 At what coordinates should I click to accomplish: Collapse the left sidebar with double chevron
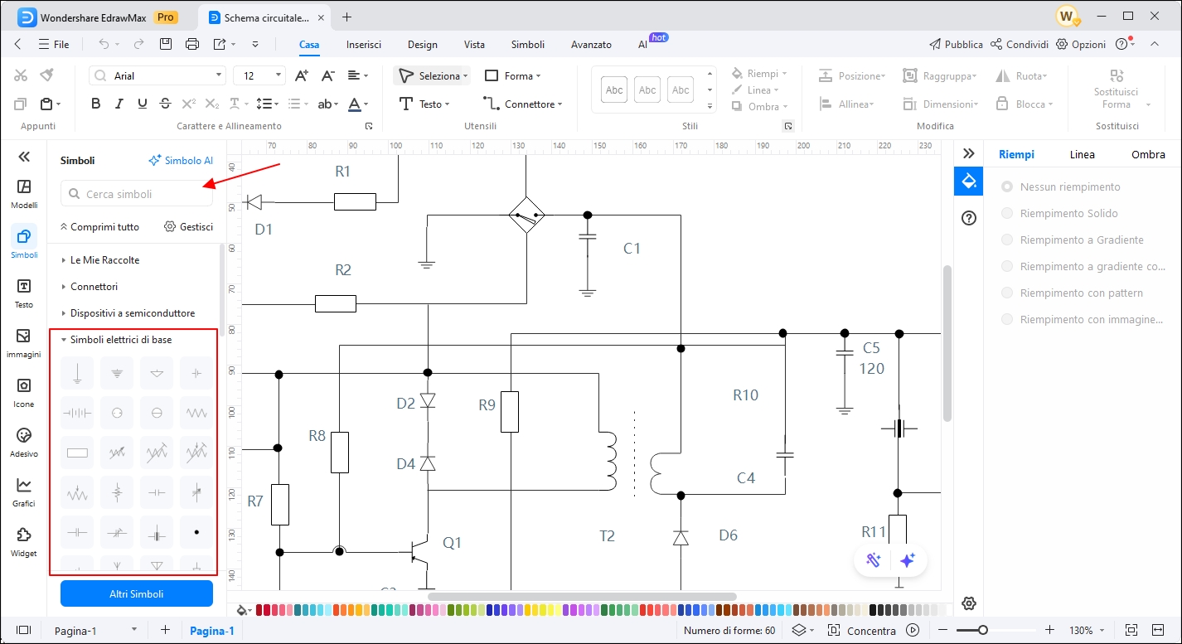point(24,156)
